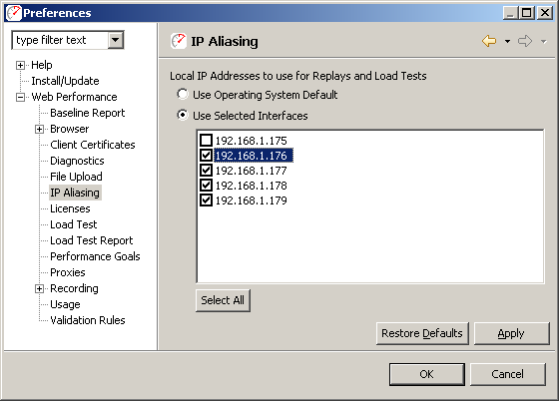This screenshot has height=401, width=559.
Task: Click the grey forward navigation arrow
Action: pos(525,41)
